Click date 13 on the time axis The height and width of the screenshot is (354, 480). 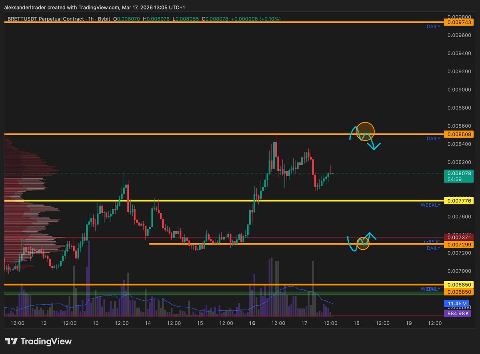tap(96, 323)
